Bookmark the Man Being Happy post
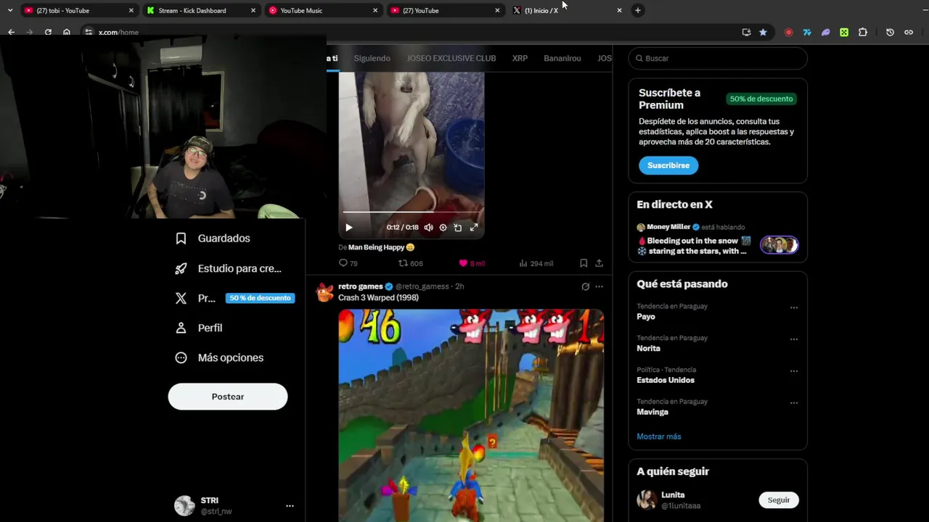929x522 pixels. 584,263
